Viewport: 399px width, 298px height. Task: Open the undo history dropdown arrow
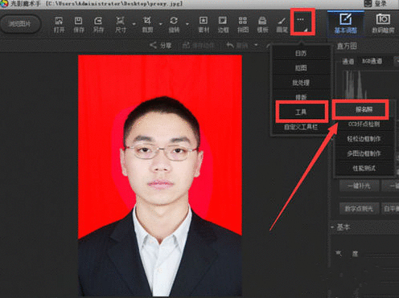tap(256, 45)
